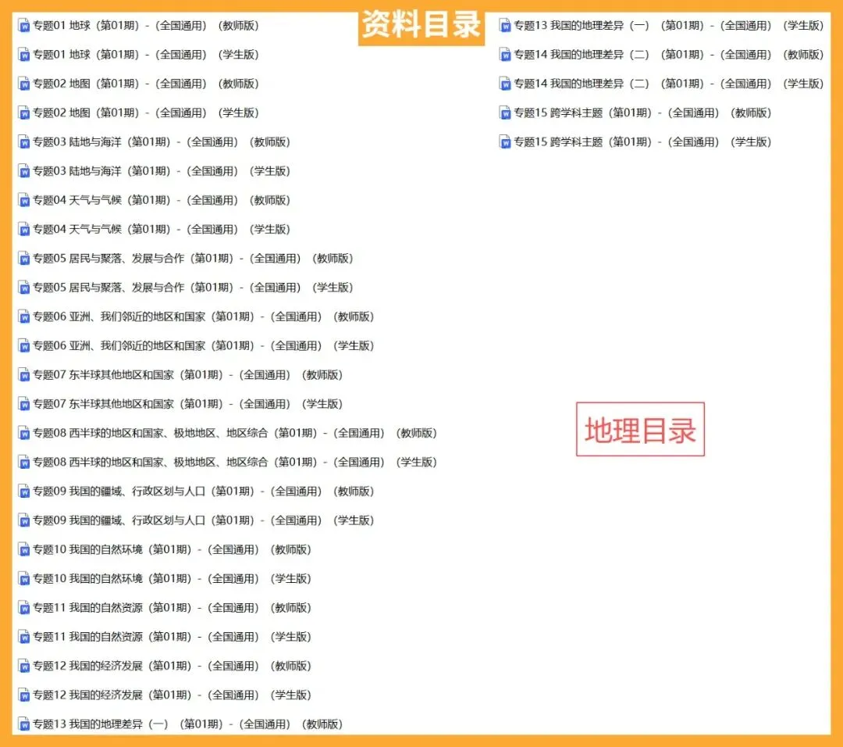Click the Word icon beside 专题15 跨学科主题 教师版
Viewport: 843px width, 747px height.
pyautogui.click(x=505, y=113)
